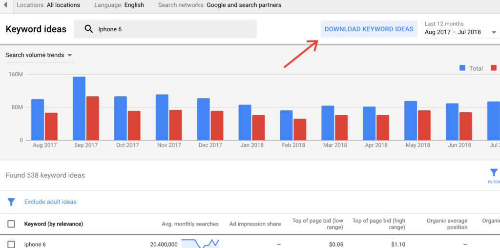Sort by Ad impression share column

255,224
